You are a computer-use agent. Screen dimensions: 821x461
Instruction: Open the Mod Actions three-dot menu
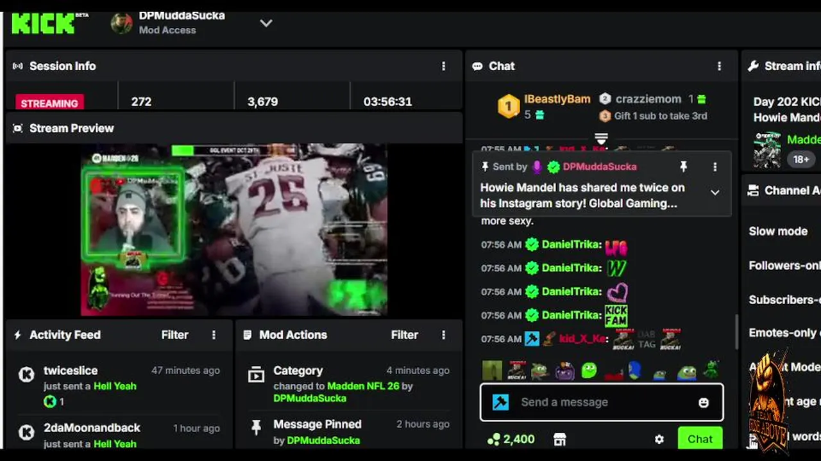(443, 335)
